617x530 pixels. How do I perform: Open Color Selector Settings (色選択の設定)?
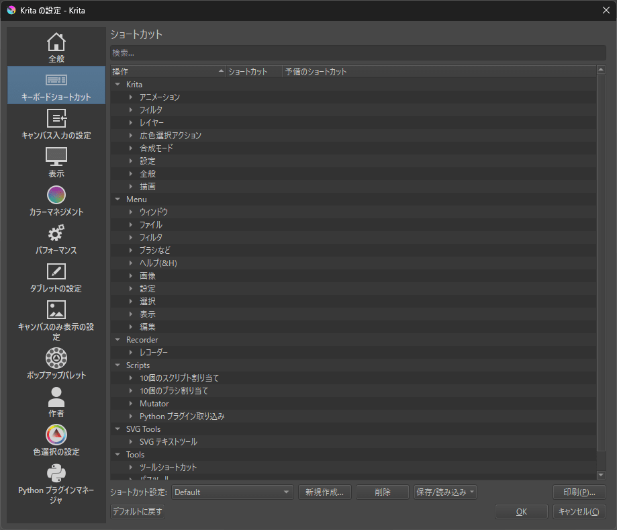56,440
